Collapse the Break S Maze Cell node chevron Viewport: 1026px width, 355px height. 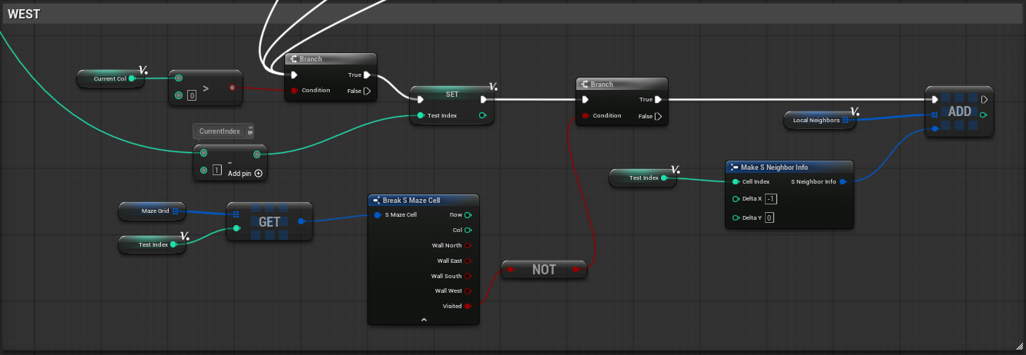click(424, 318)
